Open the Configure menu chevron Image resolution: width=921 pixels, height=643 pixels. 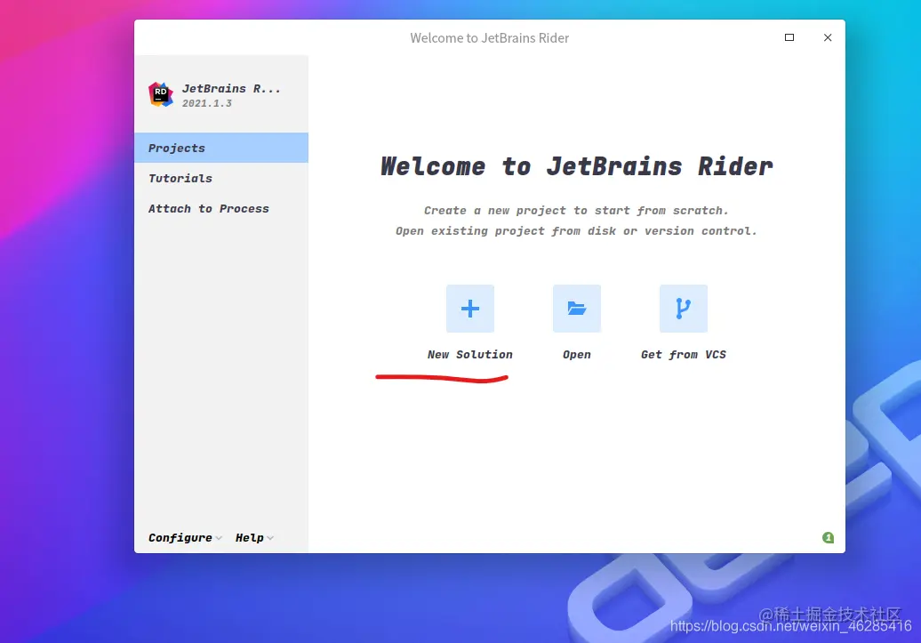coord(217,538)
